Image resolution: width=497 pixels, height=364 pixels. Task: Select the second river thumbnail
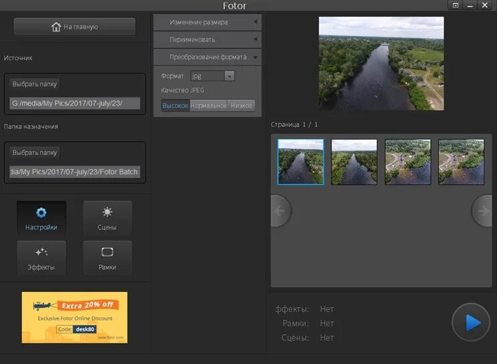coord(354,162)
